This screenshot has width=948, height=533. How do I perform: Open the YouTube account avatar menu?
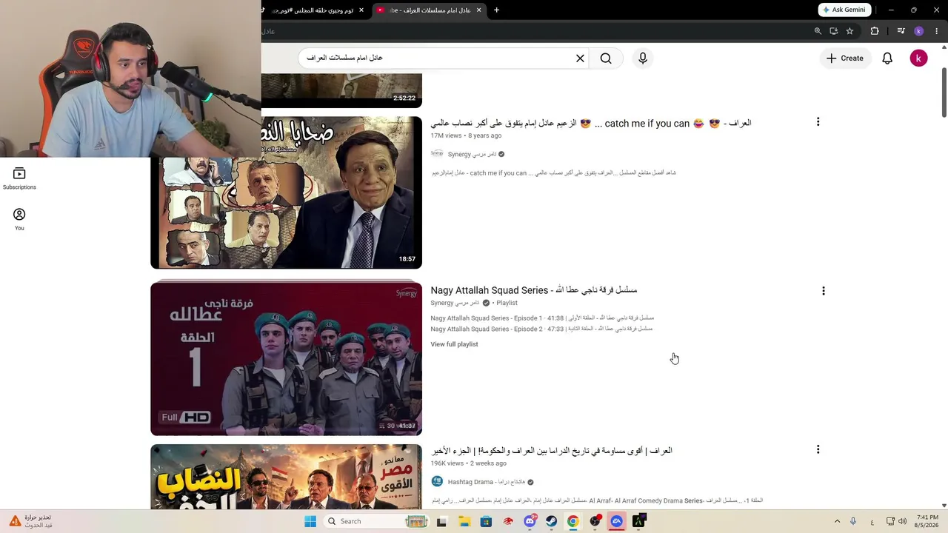918,58
